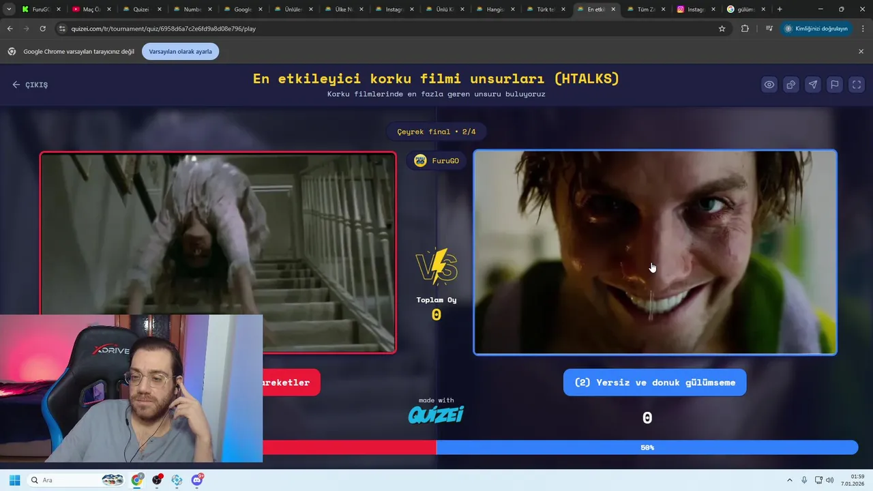Toggle the fullscreen icon in the quiz header
Viewport: 873px width, 491px height.
857,85
